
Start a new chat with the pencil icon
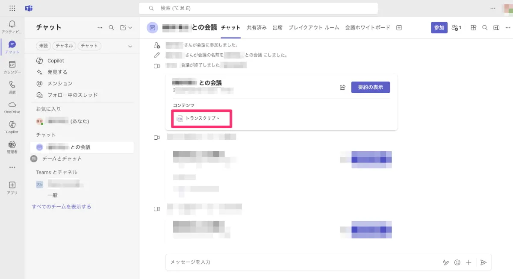124,27
